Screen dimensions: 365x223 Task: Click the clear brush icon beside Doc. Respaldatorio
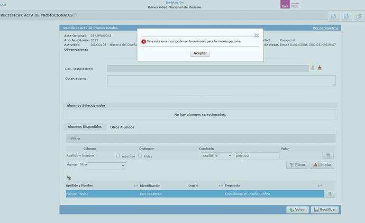[320, 68]
